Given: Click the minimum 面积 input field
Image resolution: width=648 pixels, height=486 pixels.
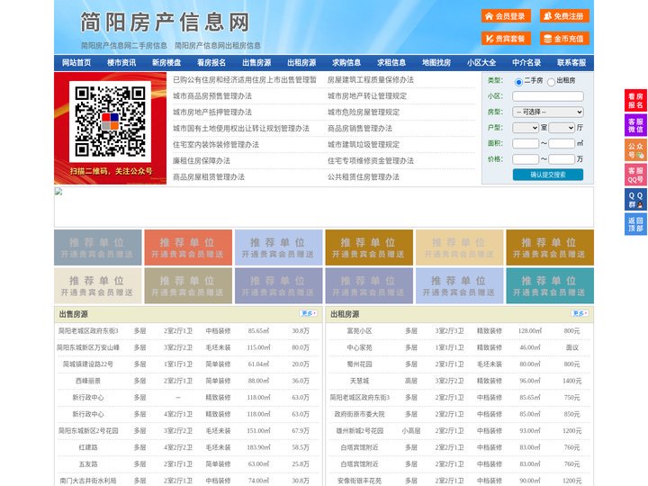Looking at the screenshot, I should (526, 143).
